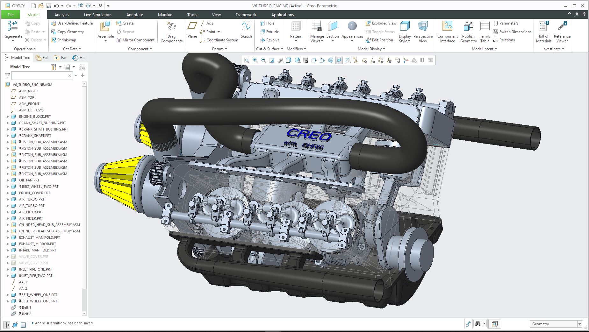Image resolution: width=589 pixels, height=332 pixels.
Task: Open the Datum group dropdown
Action: tap(219, 49)
